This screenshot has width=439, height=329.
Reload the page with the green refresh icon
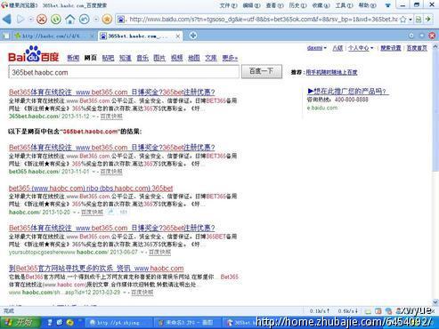(x=56, y=20)
